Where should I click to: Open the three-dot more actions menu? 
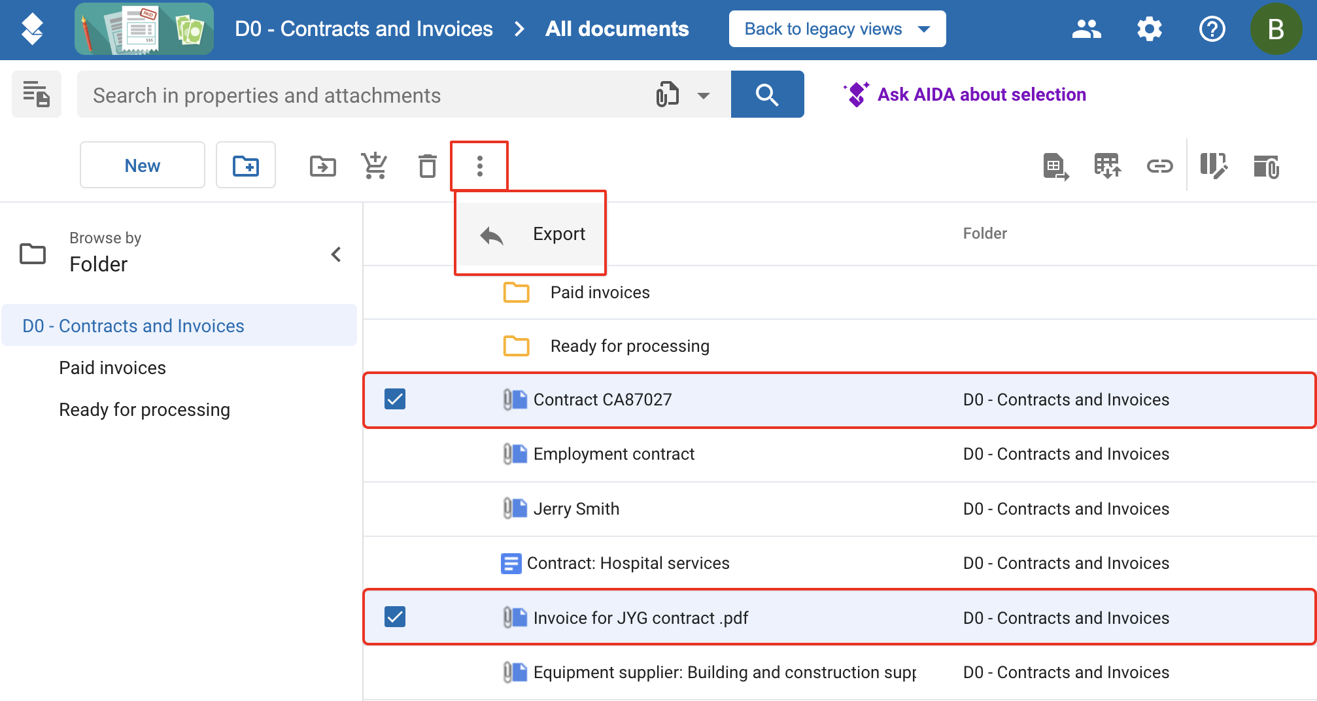click(x=479, y=165)
